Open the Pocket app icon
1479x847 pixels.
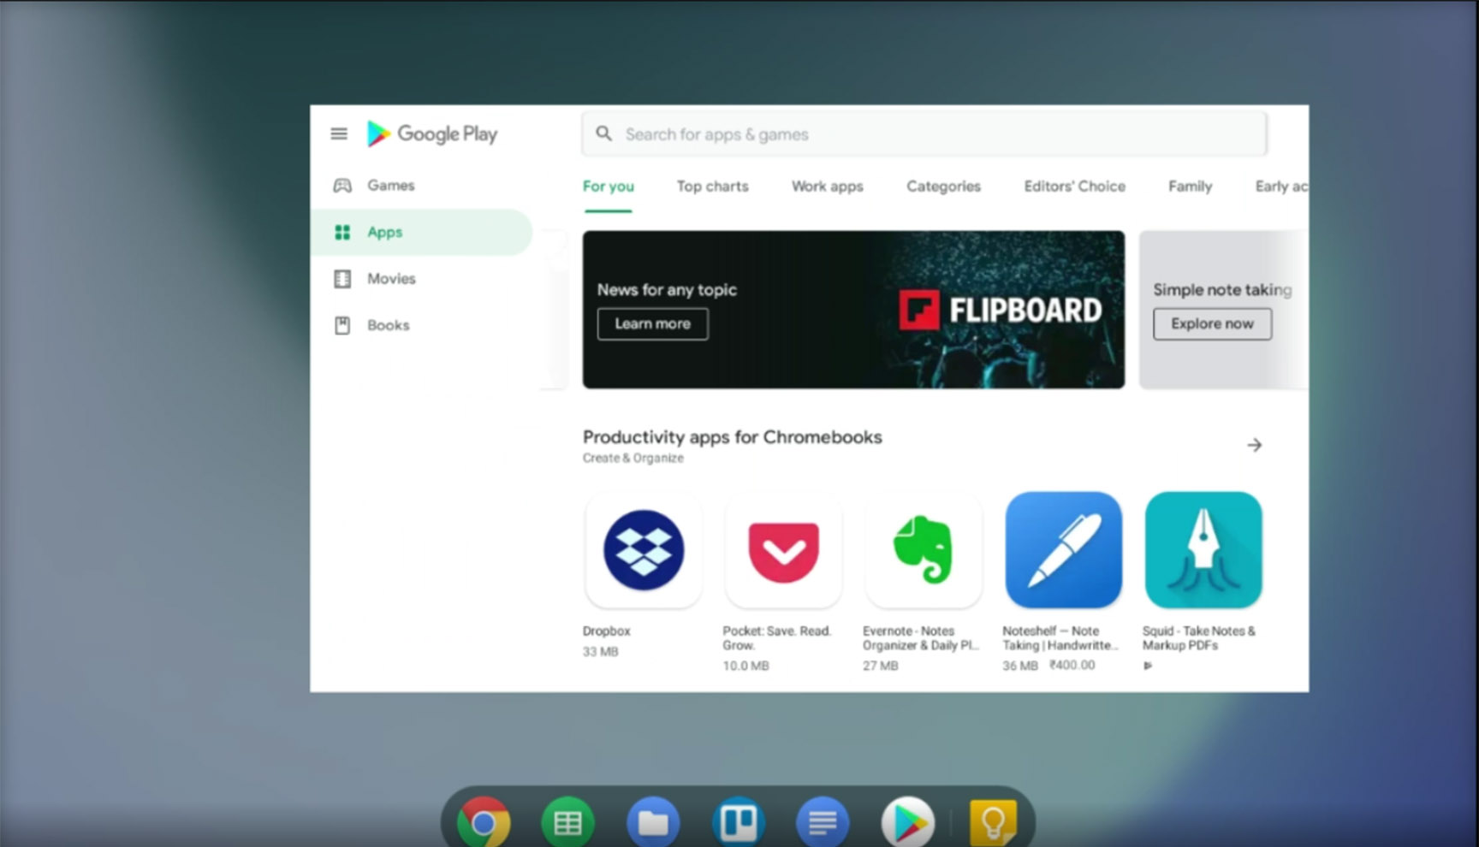[x=783, y=550]
